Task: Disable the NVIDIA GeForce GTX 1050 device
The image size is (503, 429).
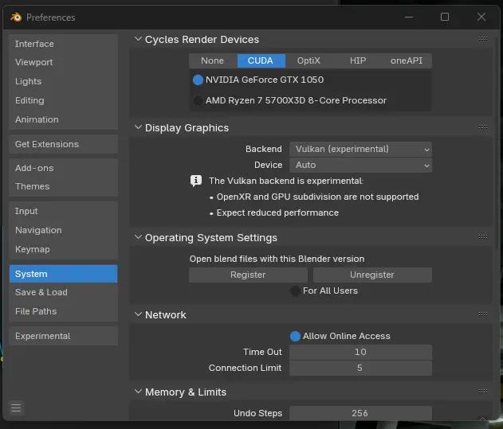Action: pos(198,80)
